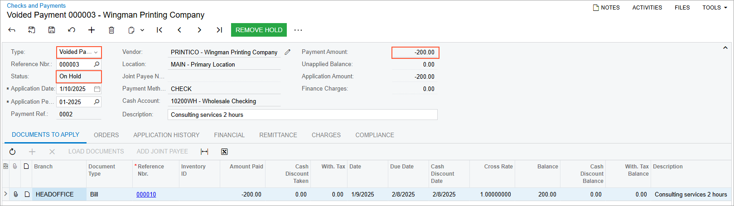This screenshot has width=734, height=206.
Task: Go to the first record
Action: (159, 30)
